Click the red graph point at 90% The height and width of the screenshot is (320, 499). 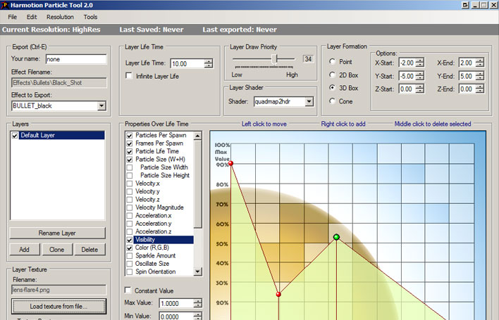pyautogui.click(x=230, y=163)
